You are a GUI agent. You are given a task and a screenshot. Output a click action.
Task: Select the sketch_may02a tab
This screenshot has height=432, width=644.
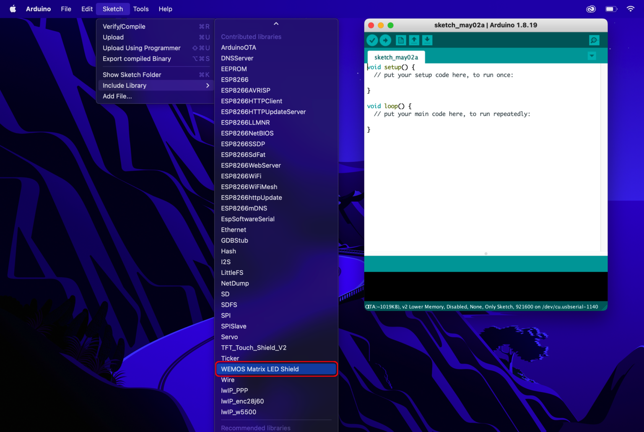coord(396,57)
